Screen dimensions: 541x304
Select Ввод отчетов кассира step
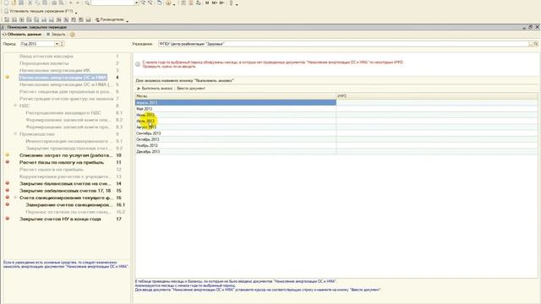46,57
